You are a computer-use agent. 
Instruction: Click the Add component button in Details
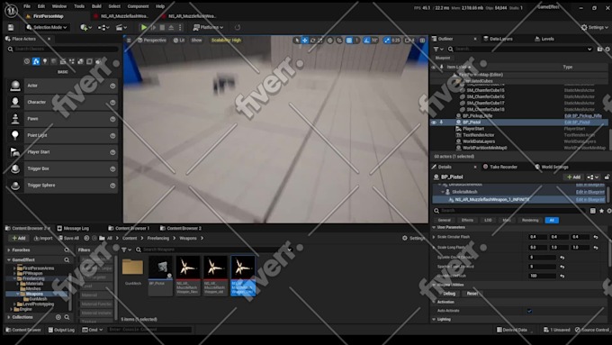point(573,177)
